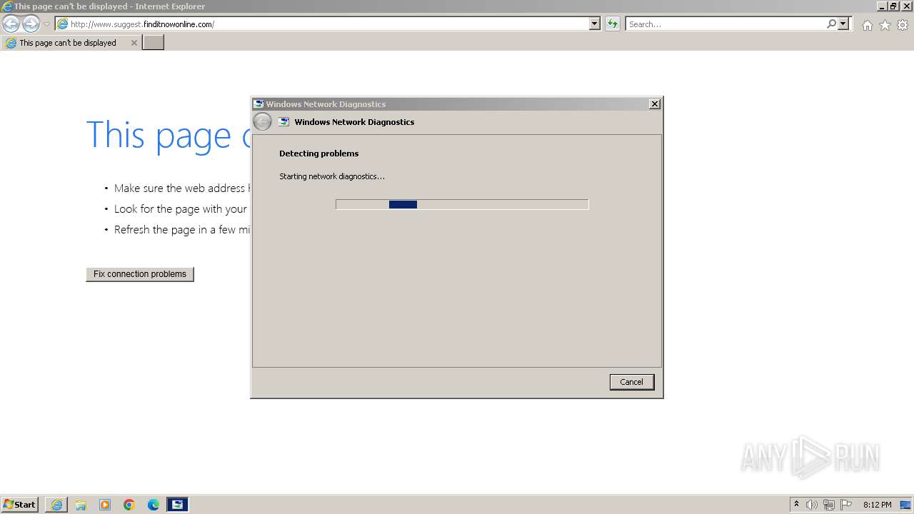The image size is (914, 514).
Task: Click the network tray icon
Action: pyautogui.click(x=829, y=505)
